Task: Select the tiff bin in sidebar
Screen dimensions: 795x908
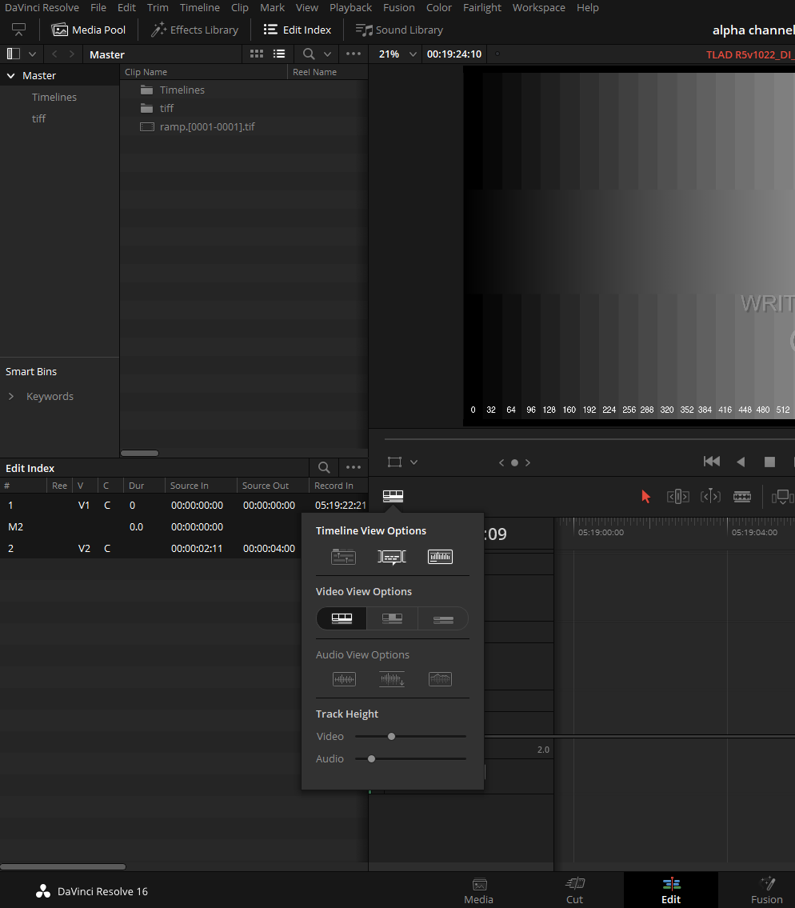Action: (x=39, y=118)
